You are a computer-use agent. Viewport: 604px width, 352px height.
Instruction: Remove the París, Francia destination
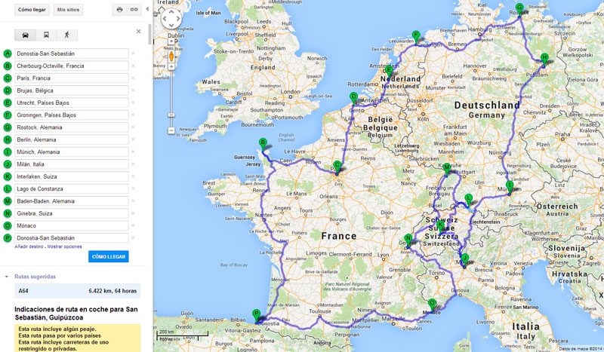133,78
